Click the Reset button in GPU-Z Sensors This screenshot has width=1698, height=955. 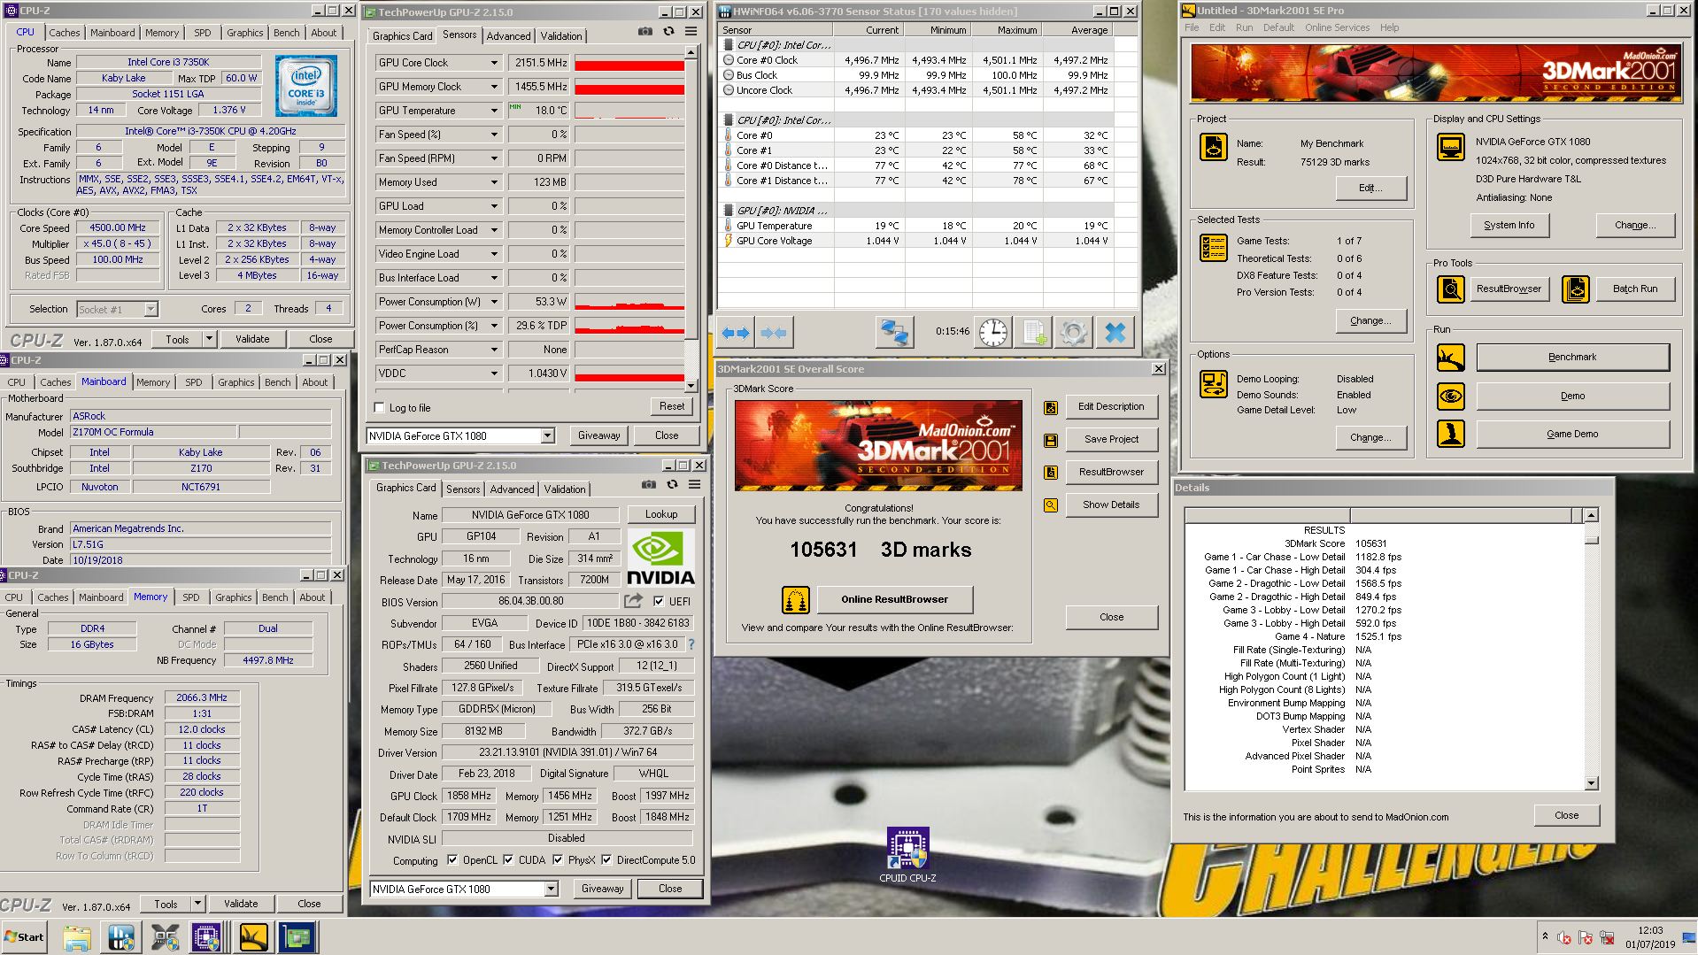[672, 406]
